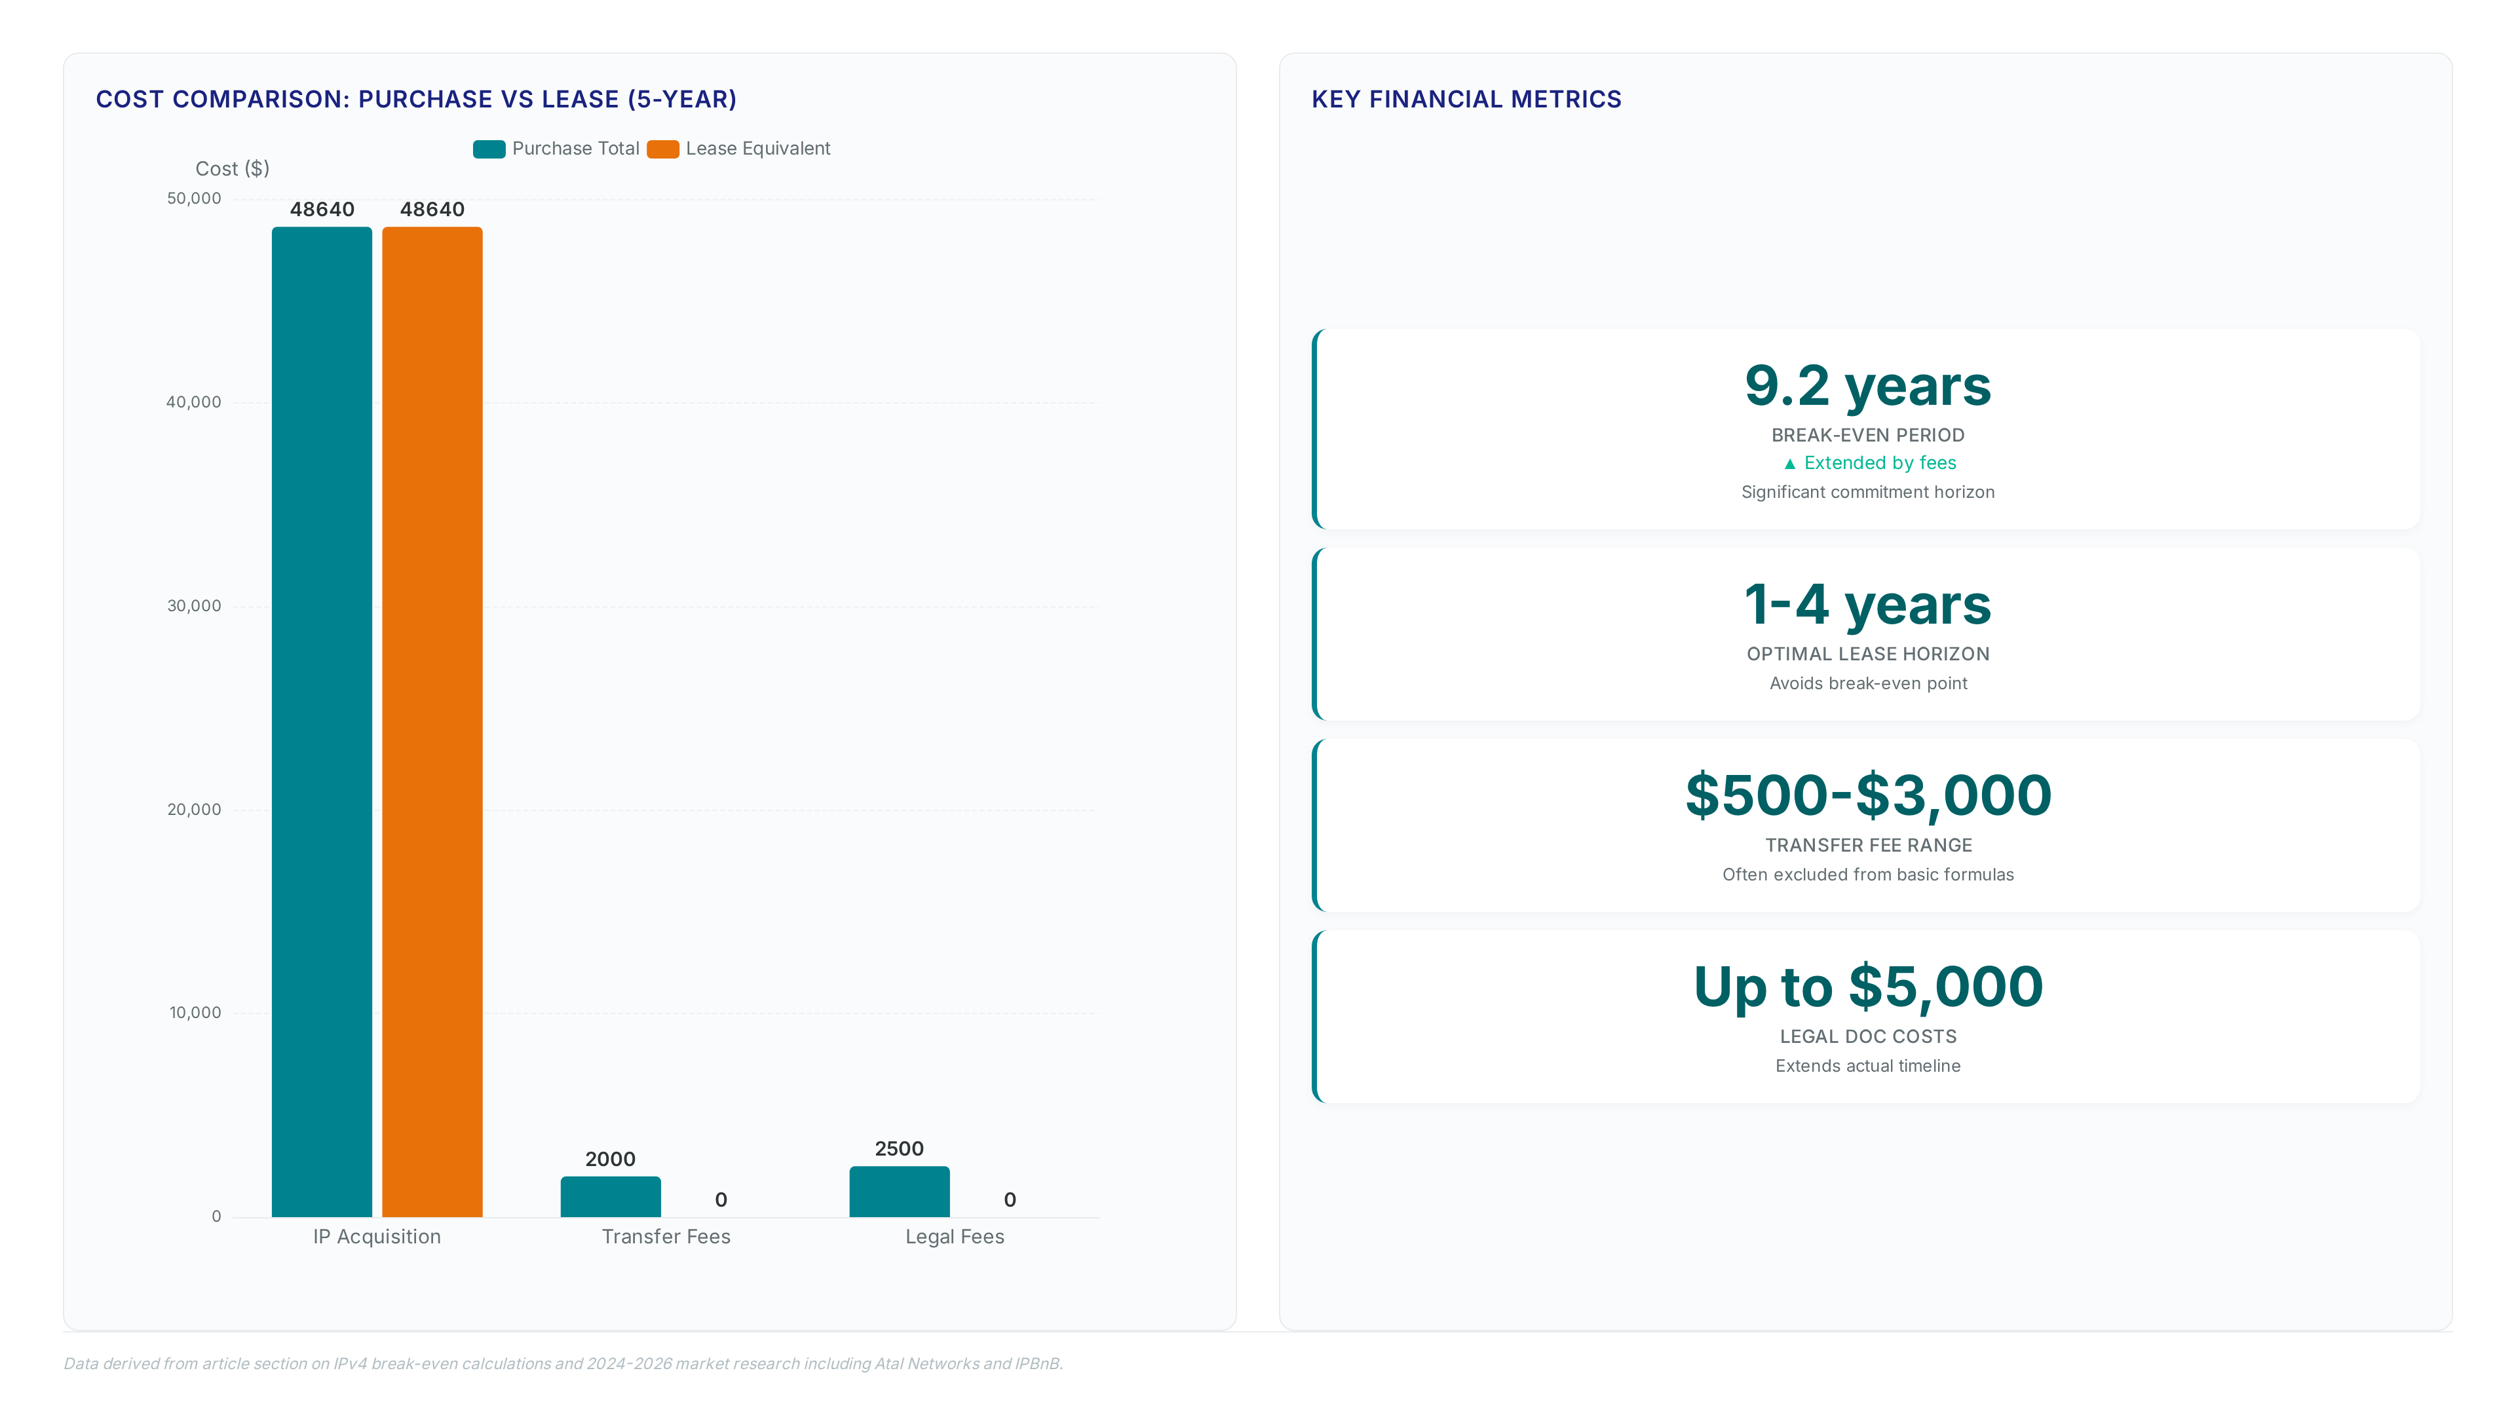Click the Extends actual timeline note

coord(1867,1066)
